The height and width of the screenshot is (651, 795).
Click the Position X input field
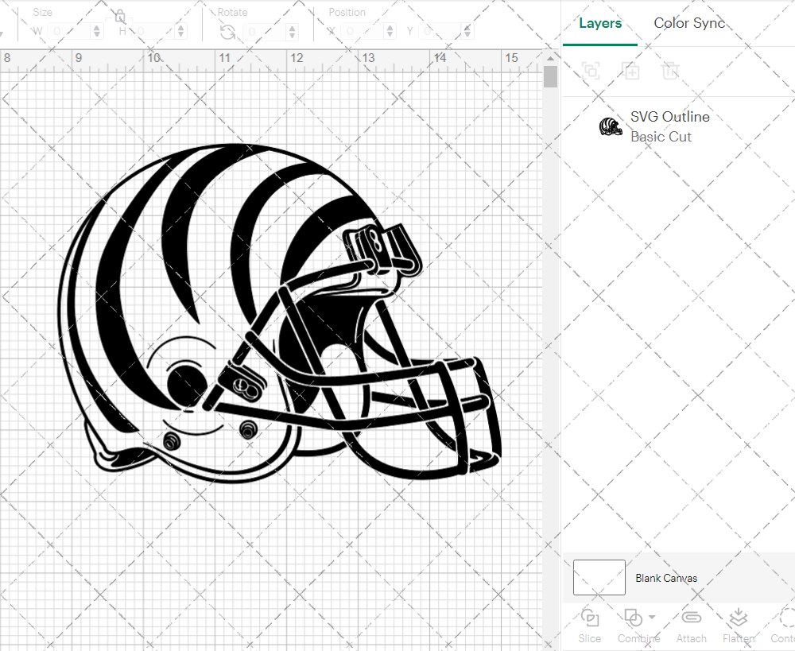coord(362,32)
